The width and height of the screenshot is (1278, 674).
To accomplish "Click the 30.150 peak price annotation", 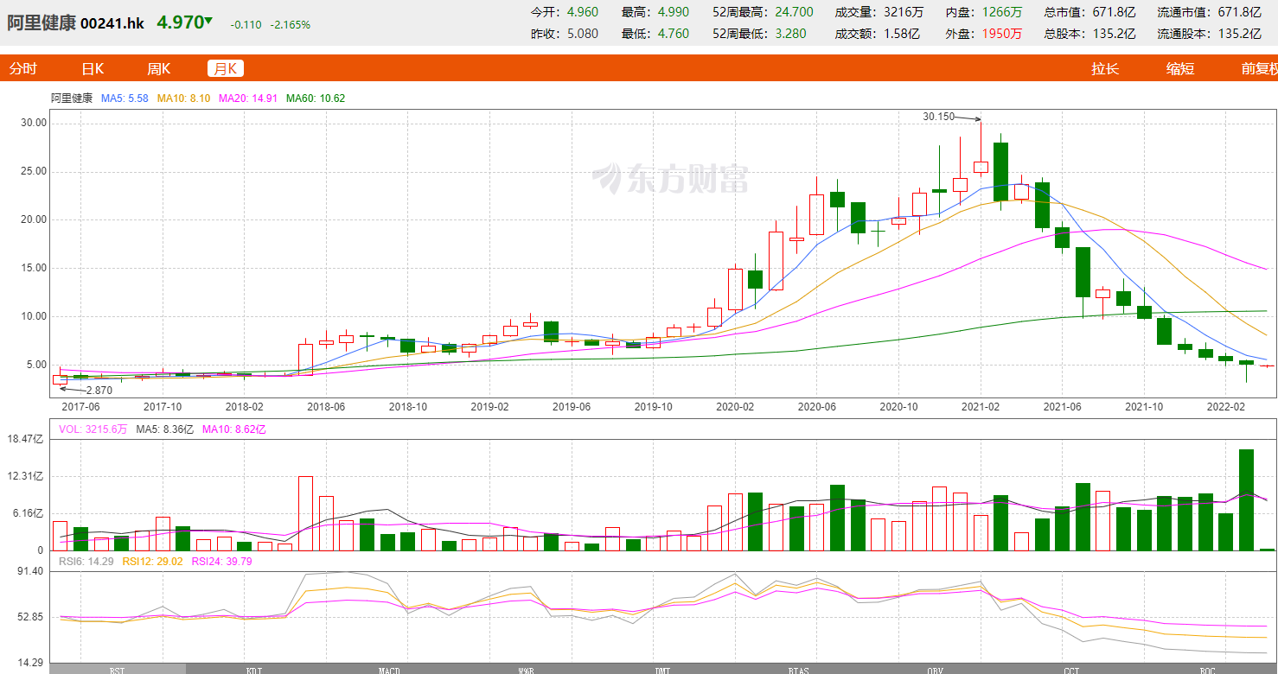I will coord(938,117).
